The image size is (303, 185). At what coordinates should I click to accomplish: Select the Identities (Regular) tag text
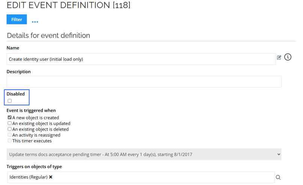(28, 177)
